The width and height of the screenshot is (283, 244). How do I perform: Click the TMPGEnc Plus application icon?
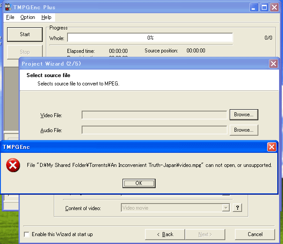8,7
